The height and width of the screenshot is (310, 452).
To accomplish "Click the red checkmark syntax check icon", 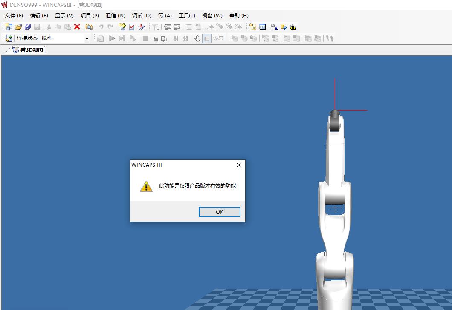I will 132,27.
